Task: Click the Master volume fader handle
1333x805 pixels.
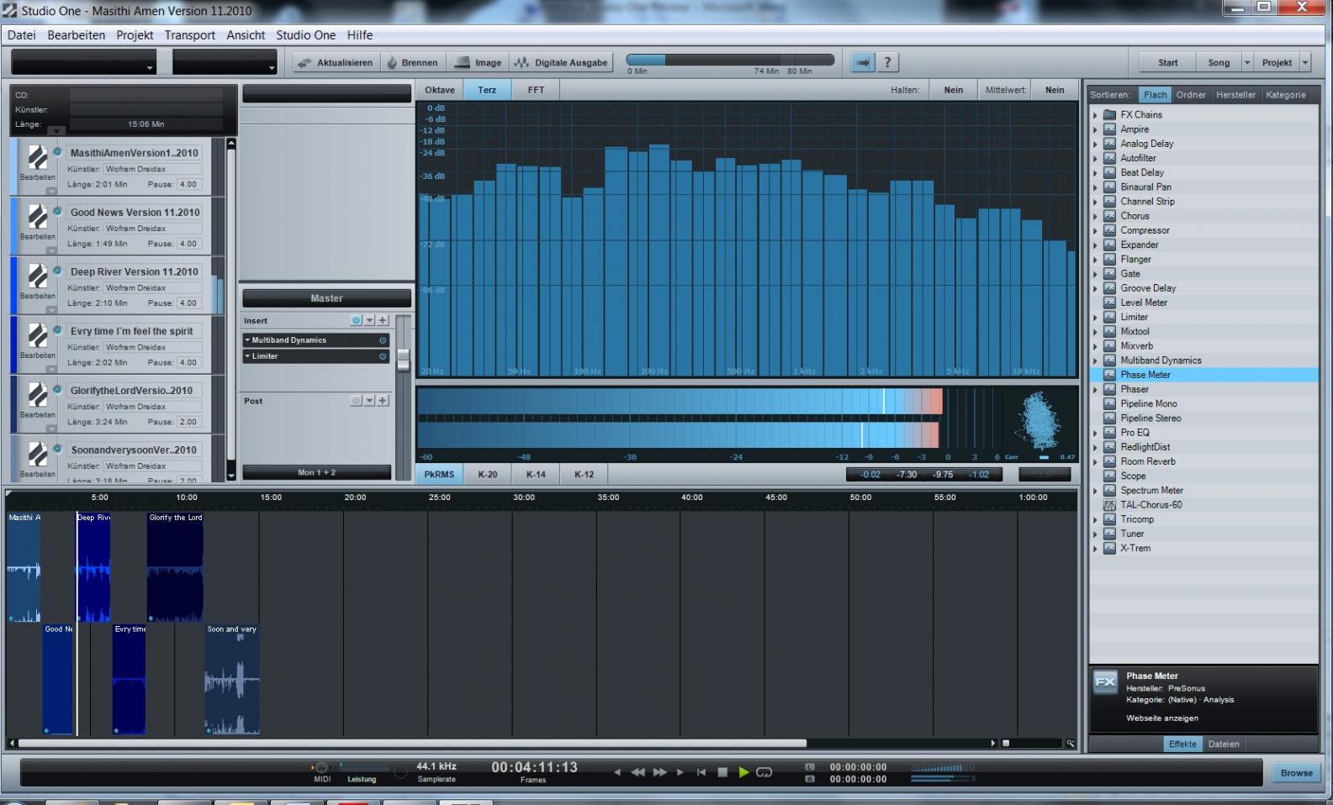Action: pyautogui.click(x=403, y=360)
